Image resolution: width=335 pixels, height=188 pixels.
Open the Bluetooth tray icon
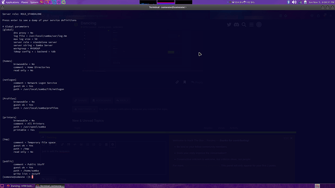click(288, 2)
